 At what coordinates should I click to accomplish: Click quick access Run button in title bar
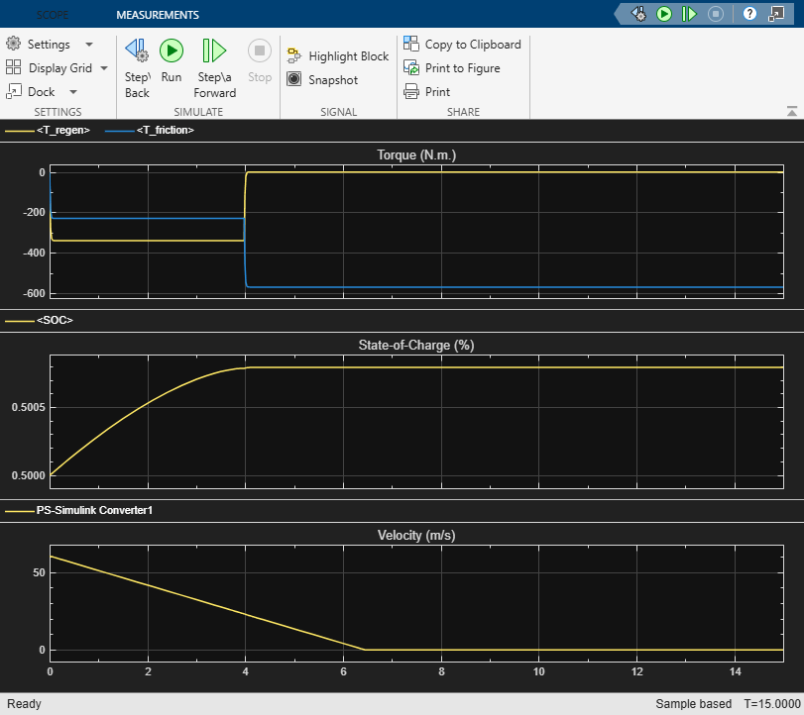click(x=664, y=14)
